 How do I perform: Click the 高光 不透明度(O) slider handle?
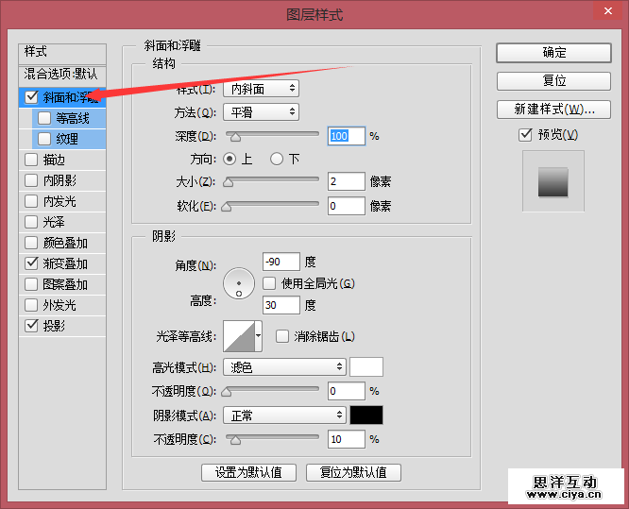click(x=227, y=392)
